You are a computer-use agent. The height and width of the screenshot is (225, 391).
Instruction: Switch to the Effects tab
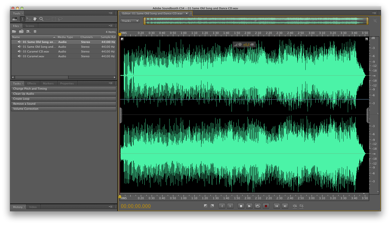tap(32, 83)
